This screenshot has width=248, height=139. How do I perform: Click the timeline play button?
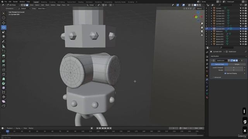click(x=105, y=128)
